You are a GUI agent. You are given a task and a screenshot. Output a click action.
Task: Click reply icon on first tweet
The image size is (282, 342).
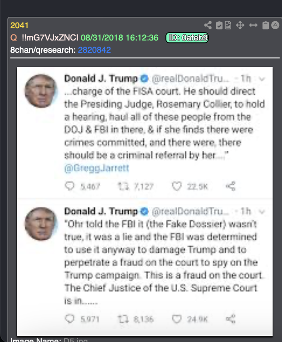(70, 186)
